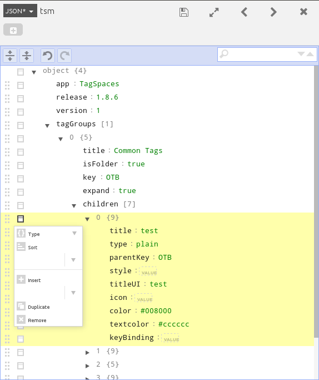Open actions menu for app row

[21, 85]
